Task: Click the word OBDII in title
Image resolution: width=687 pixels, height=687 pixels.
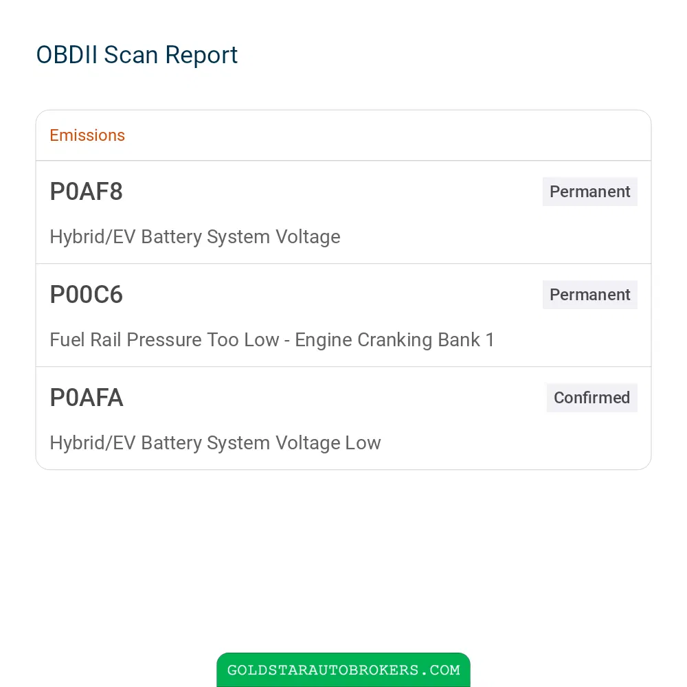Action: tap(67, 55)
